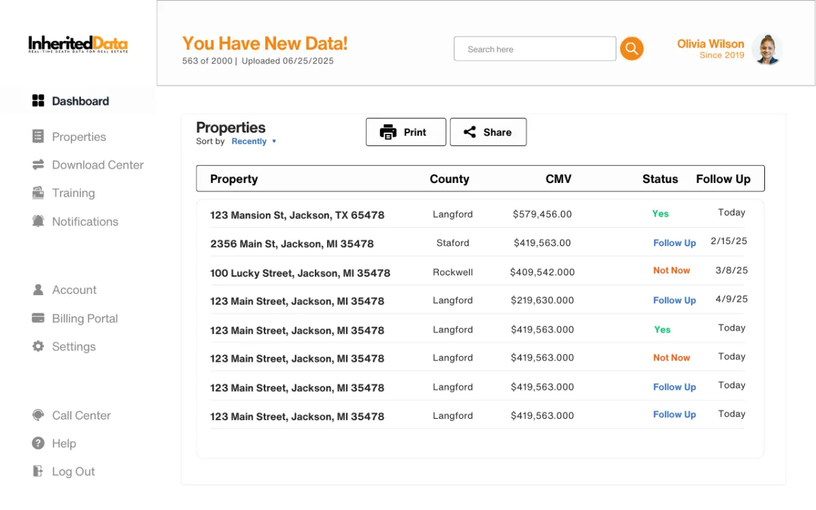Screen dimensions: 816x510
Task: Open the Training menu item
Action: click(73, 193)
